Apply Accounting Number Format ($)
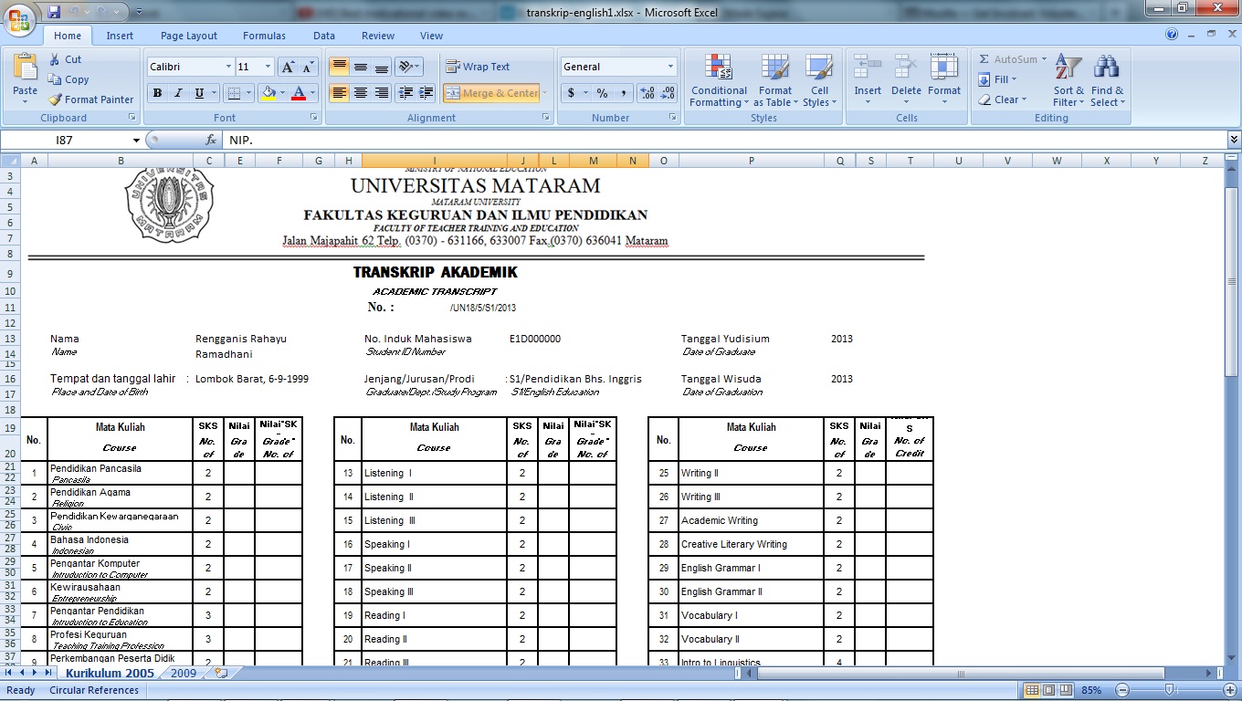Screen dimensions: 1242x701 pyautogui.click(x=572, y=93)
